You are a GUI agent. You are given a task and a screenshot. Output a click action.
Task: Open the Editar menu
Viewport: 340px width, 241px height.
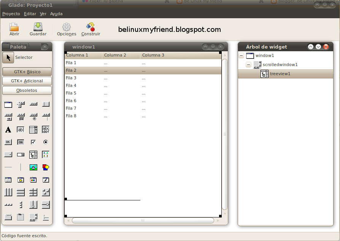30,14
